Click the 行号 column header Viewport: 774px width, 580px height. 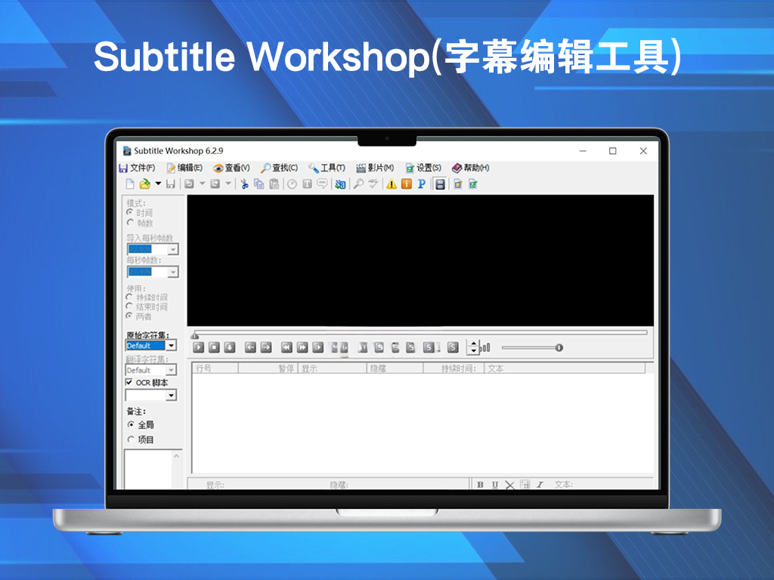coord(215,368)
